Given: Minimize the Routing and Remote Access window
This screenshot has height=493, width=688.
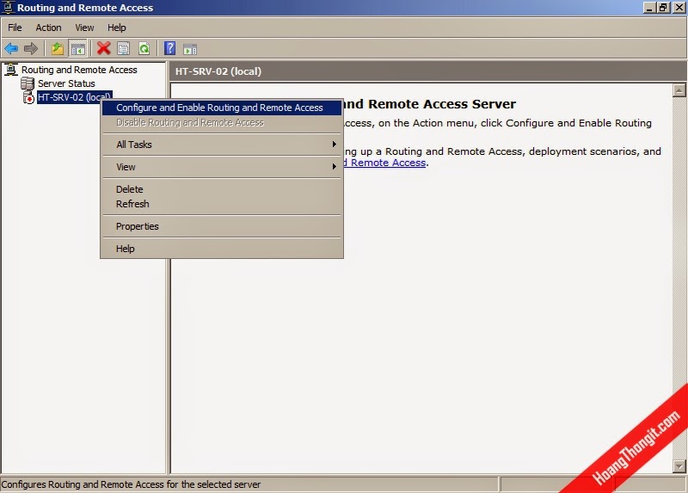Looking at the screenshot, I should (x=649, y=8).
